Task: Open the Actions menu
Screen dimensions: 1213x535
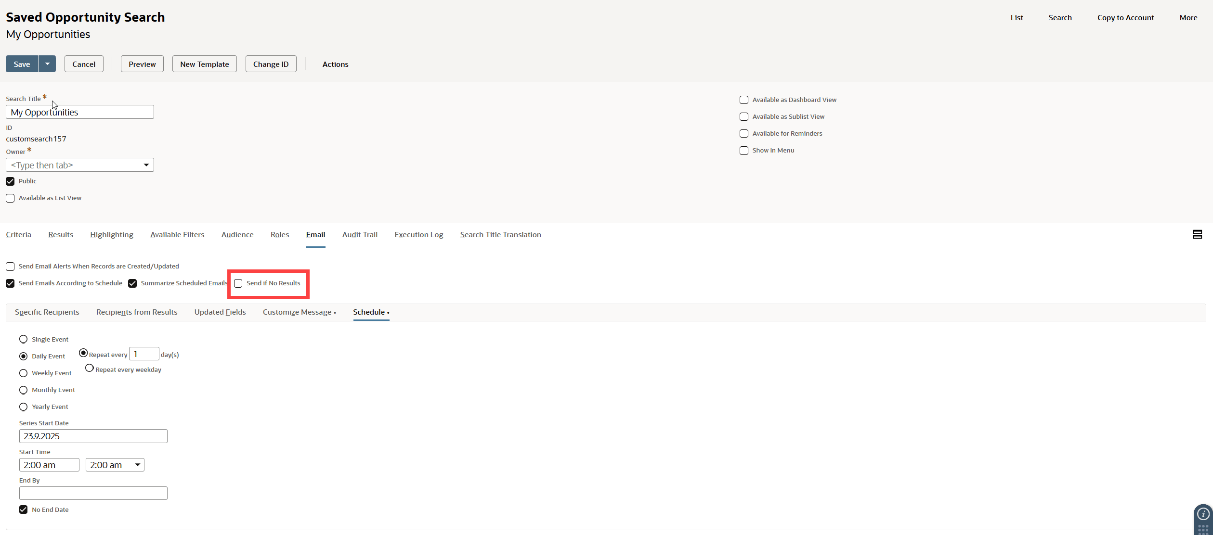Action: 335,64
